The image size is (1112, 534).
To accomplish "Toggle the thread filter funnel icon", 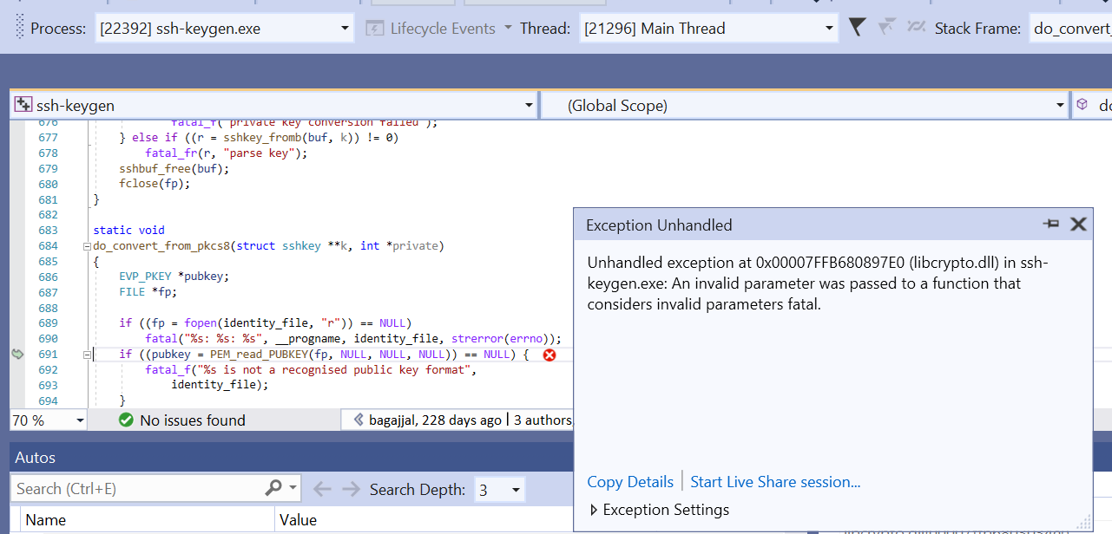I will 857,28.
